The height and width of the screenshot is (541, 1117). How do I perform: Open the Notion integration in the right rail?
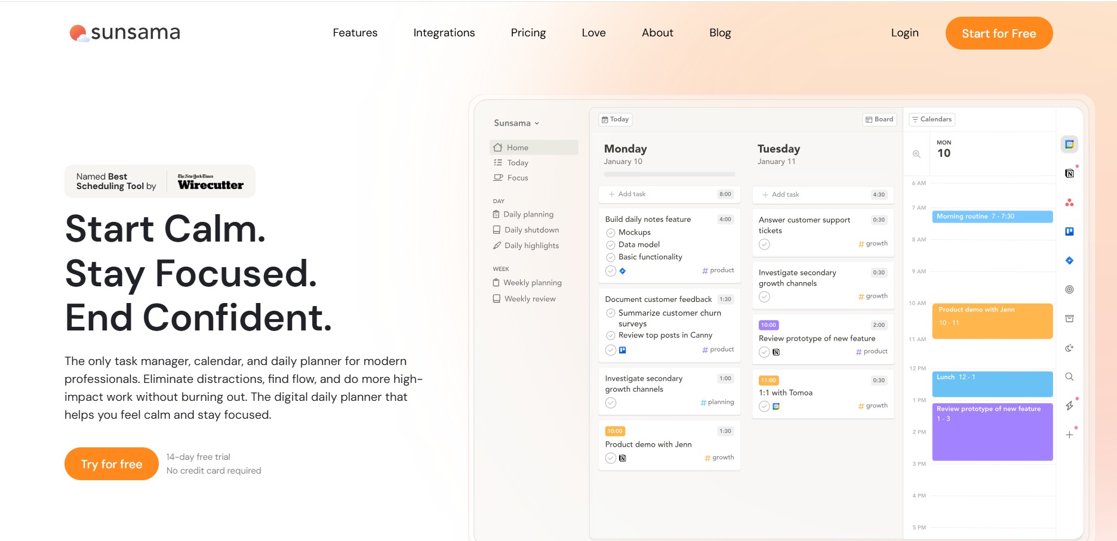[1069, 174]
